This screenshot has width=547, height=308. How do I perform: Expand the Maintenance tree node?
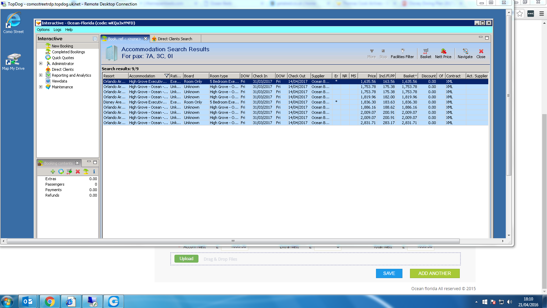tap(41, 87)
